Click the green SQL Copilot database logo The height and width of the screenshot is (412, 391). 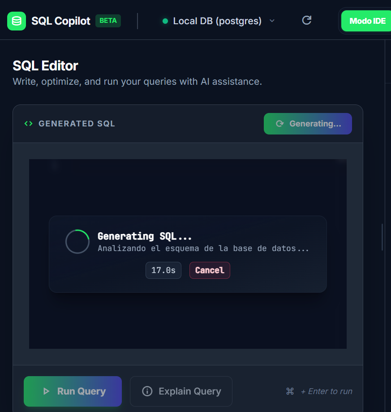[17, 21]
